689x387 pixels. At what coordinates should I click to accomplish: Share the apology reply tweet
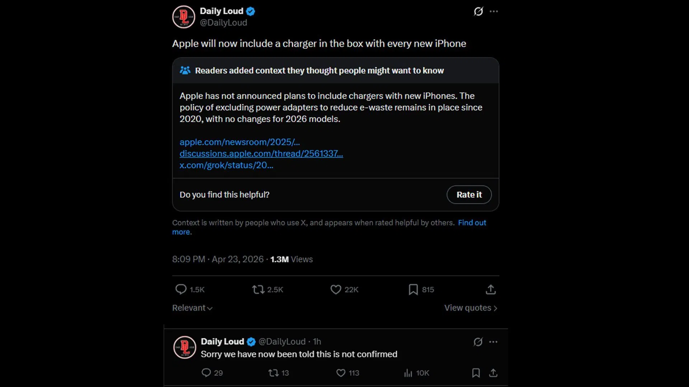coord(494,373)
